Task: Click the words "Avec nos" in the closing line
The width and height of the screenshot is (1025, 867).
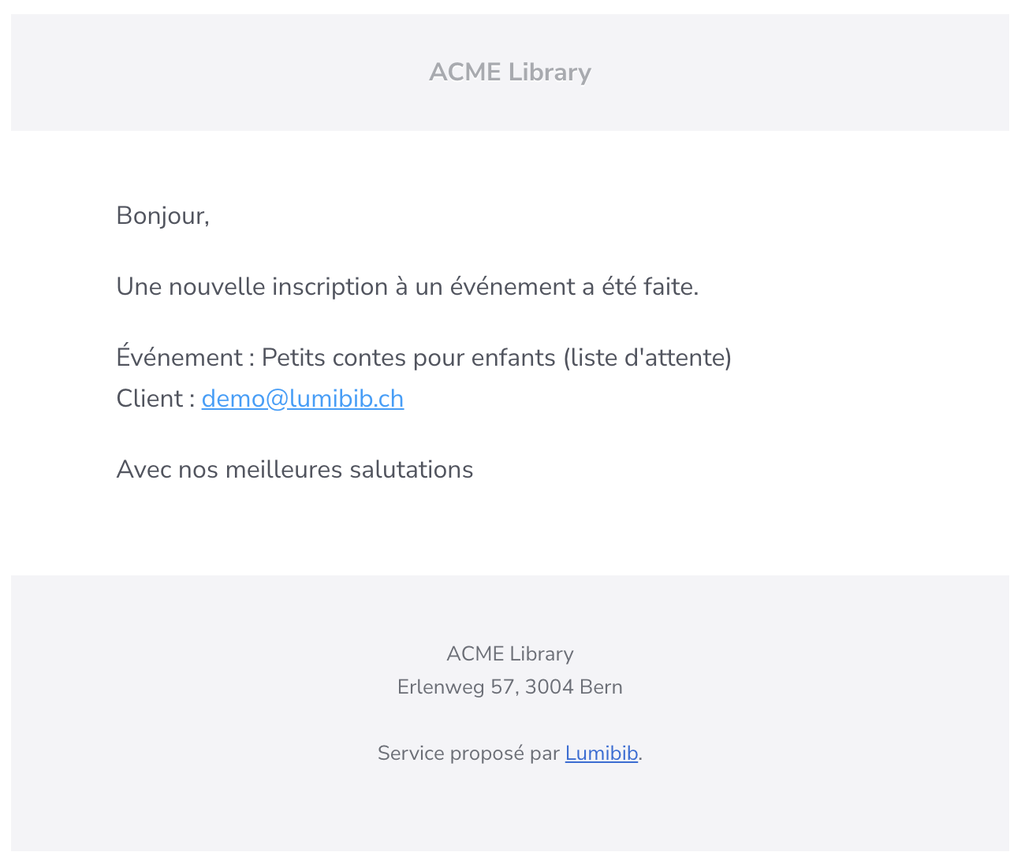Action: coord(167,470)
